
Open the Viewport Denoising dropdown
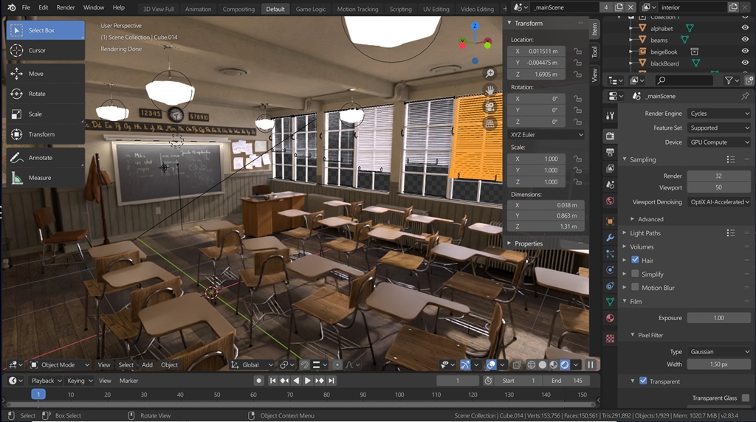[718, 202]
